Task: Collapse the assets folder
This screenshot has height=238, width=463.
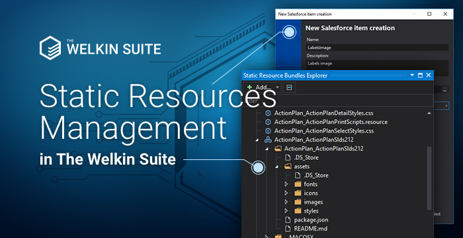Action: click(x=277, y=167)
